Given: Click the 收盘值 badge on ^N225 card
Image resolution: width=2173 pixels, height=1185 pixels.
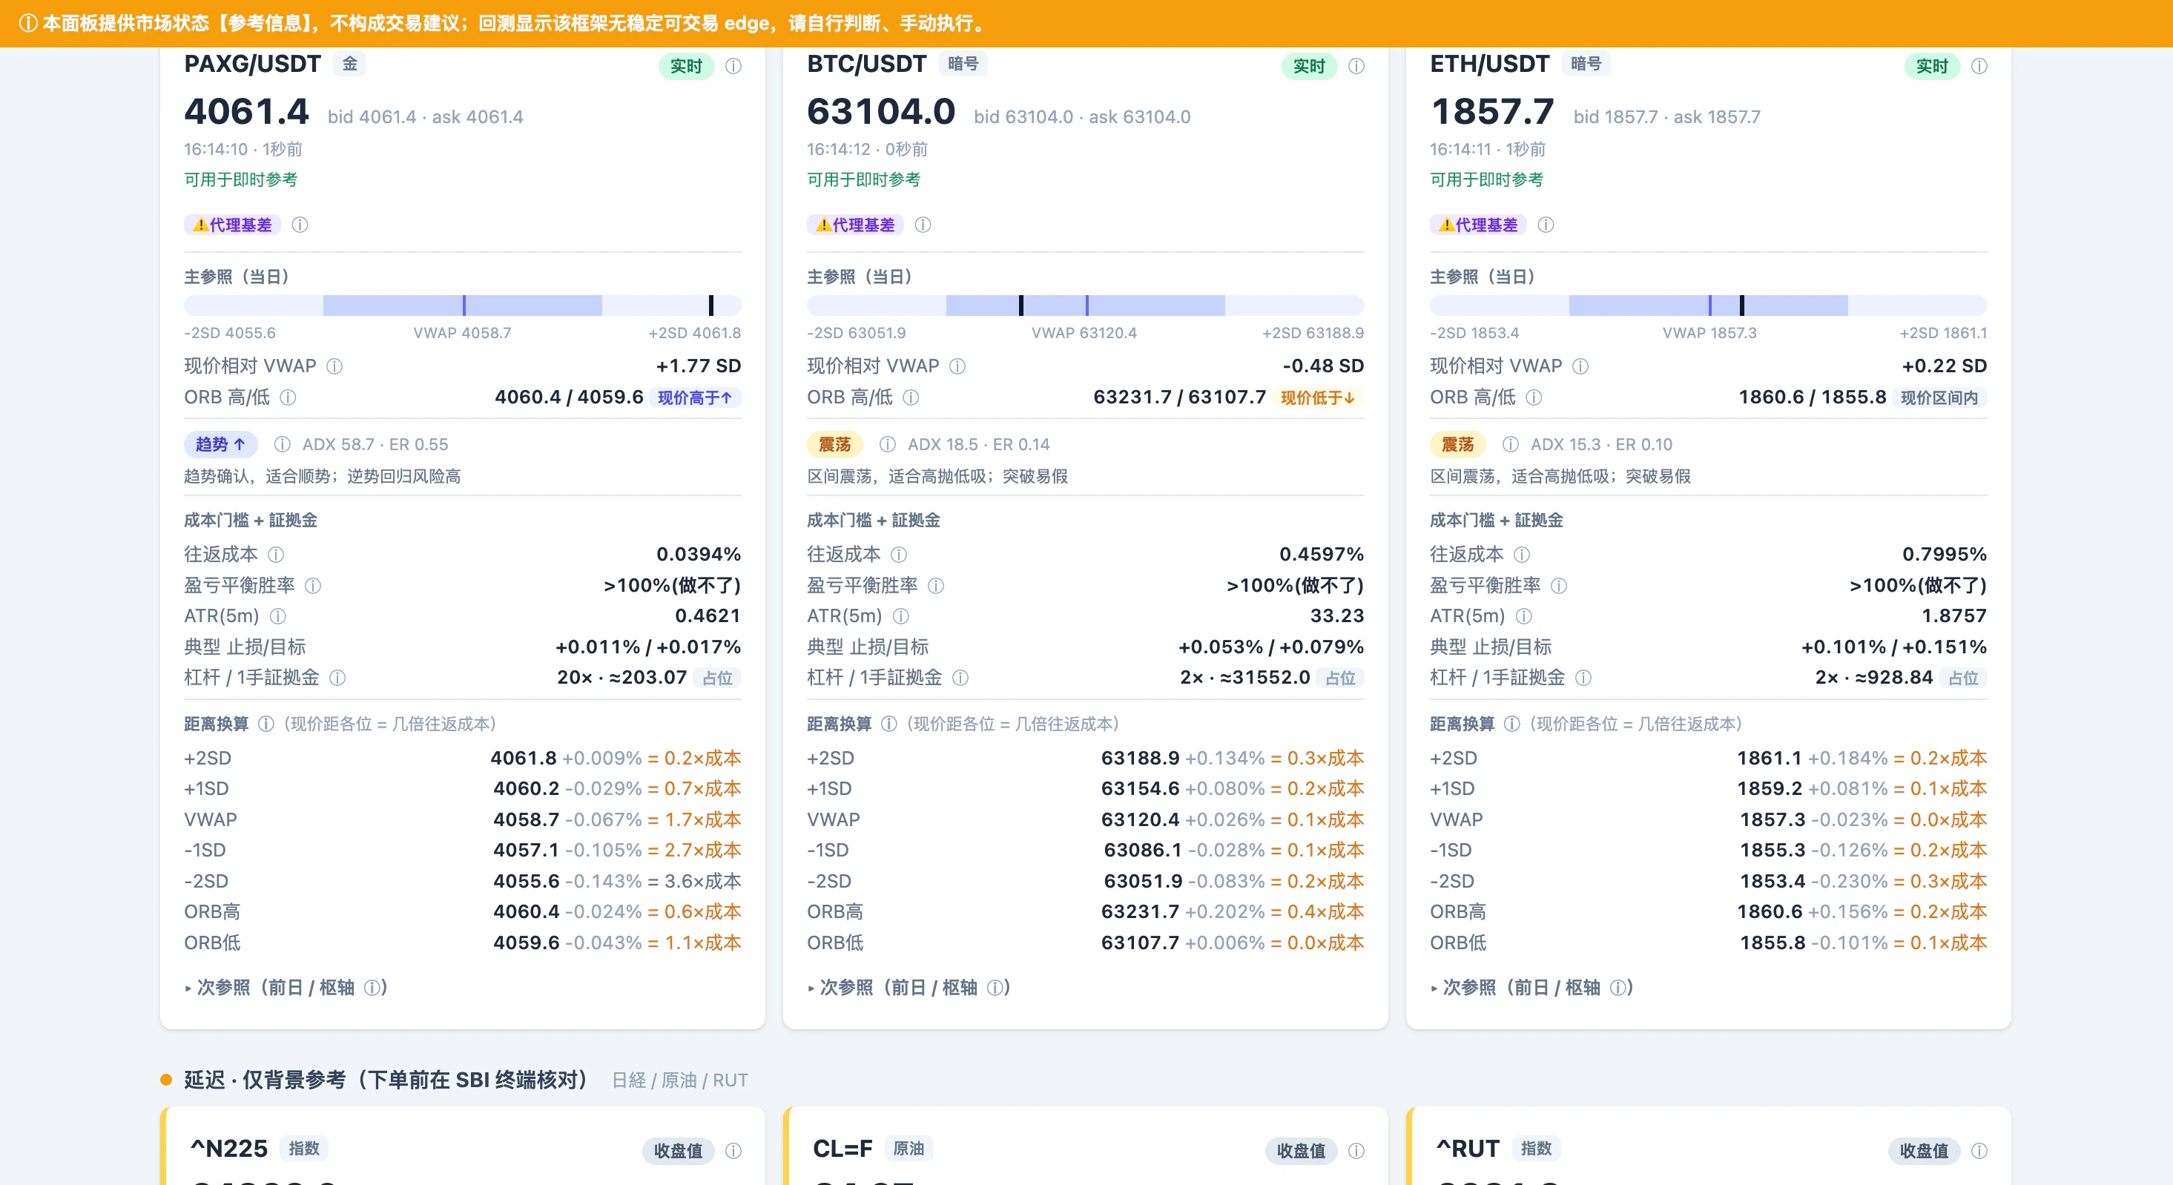Looking at the screenshot, I should (x=678, y=1150).
